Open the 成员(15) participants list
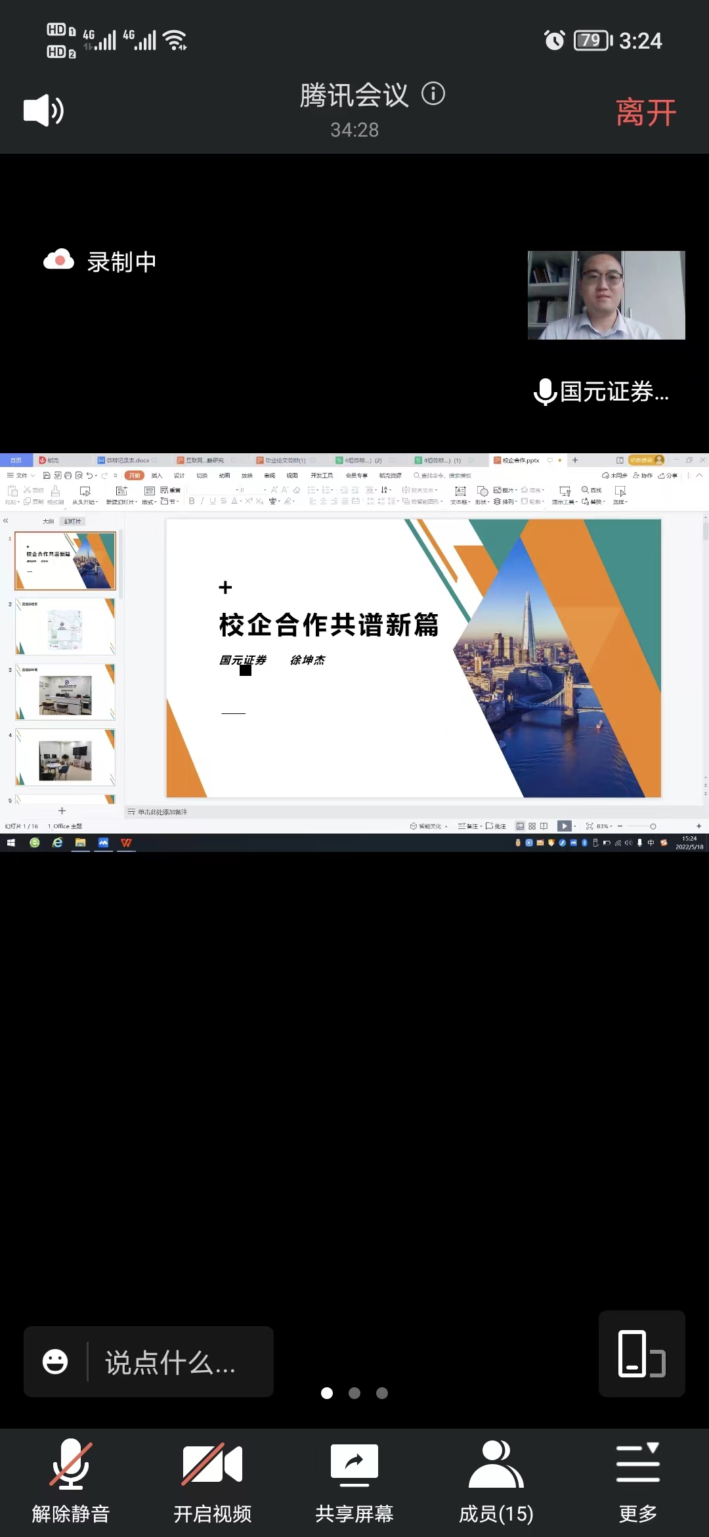Image resolution: width=709 pixels, height=1537 pixels. 496,1482
